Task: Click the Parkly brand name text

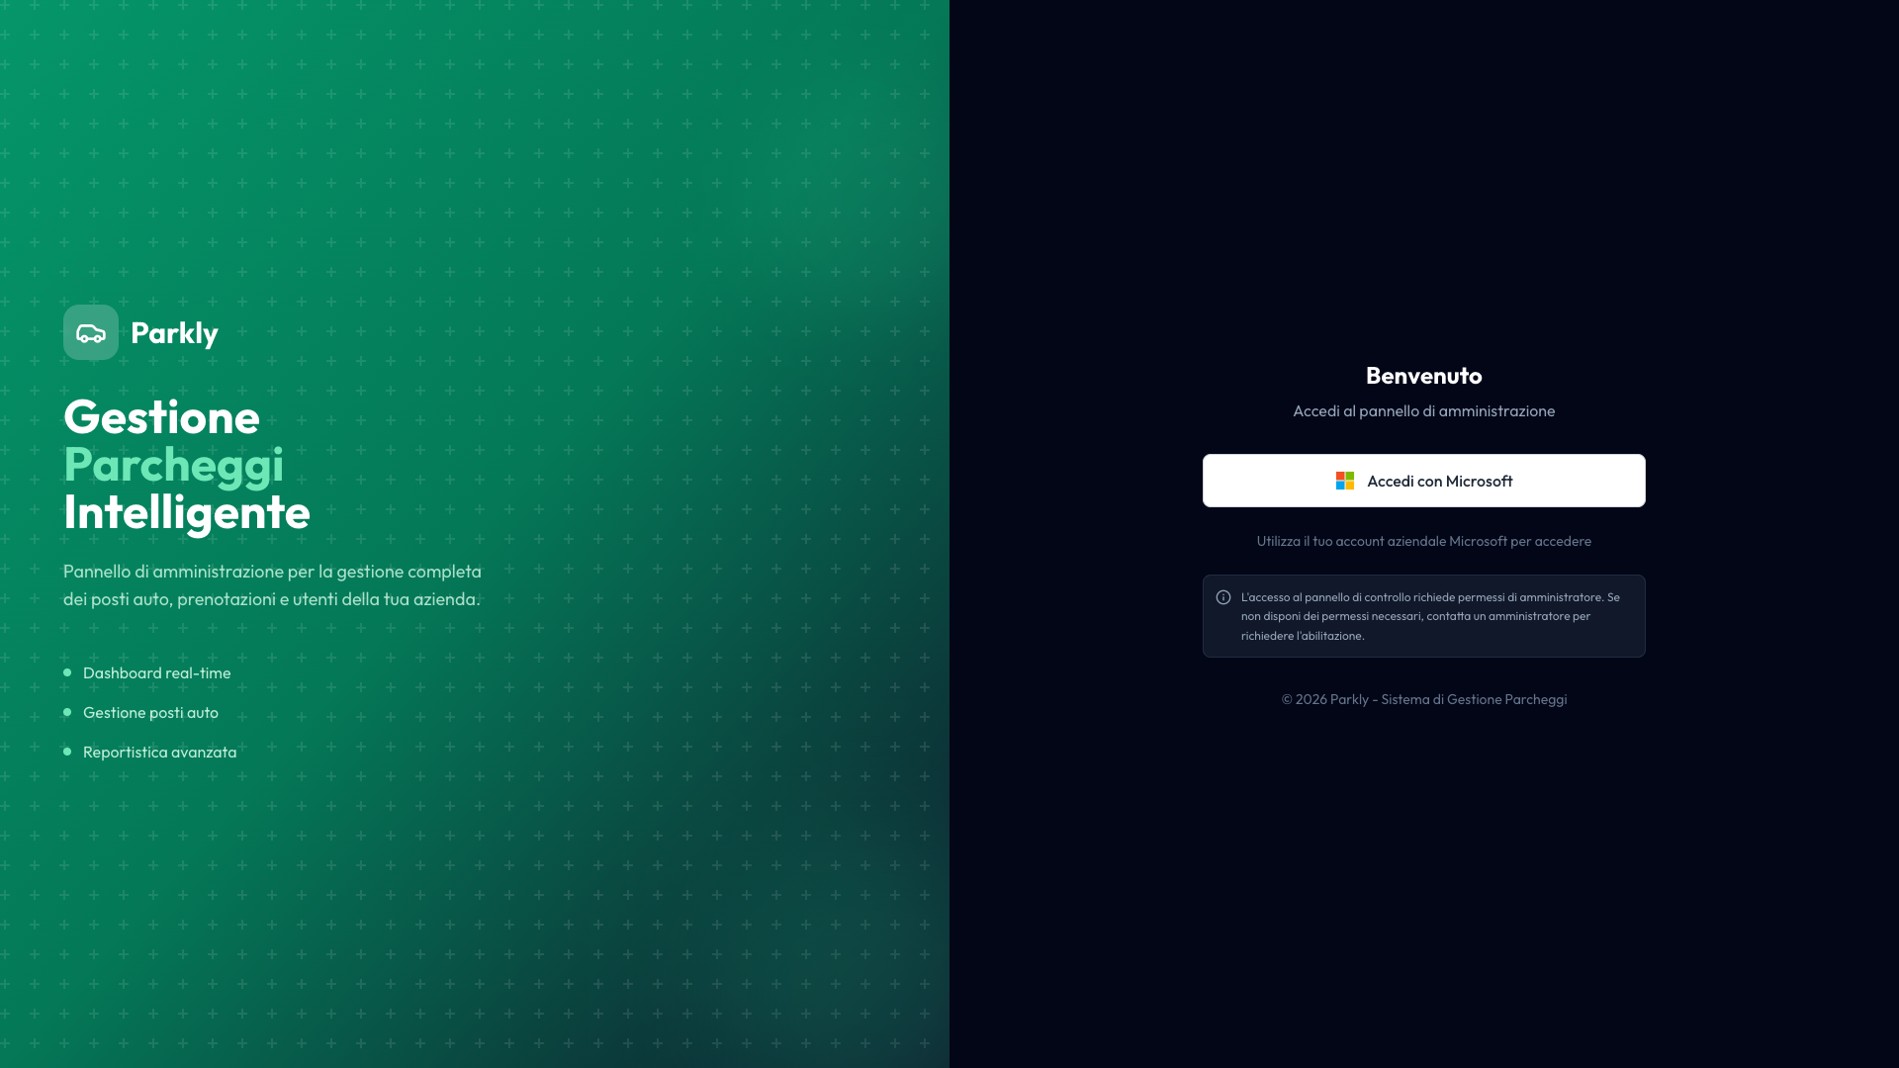Action: (x=174, y=333)
